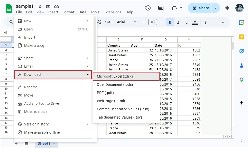Open the text color picker

pos(195,22)
